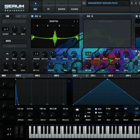
Task: Change LFO grid size stepper
Action: (x=77, y=116)
